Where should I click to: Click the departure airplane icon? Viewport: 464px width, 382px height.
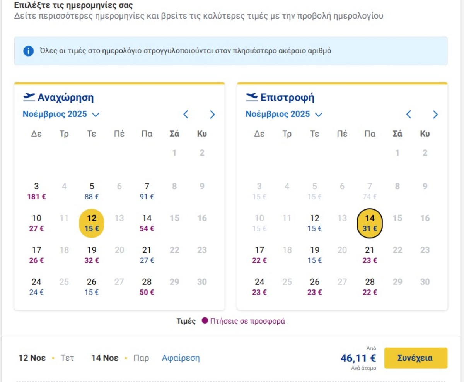[29, 97]
